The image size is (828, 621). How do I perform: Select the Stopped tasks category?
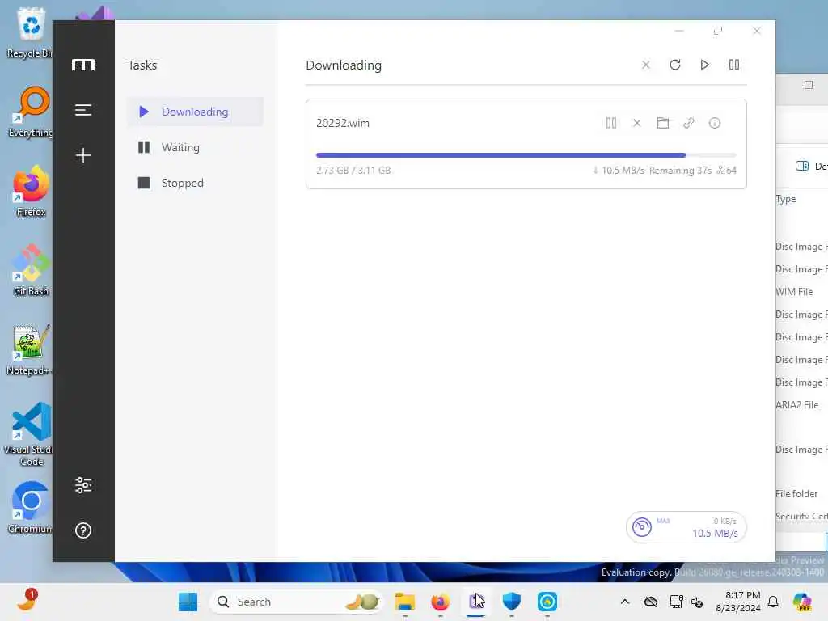pos(195,183)
